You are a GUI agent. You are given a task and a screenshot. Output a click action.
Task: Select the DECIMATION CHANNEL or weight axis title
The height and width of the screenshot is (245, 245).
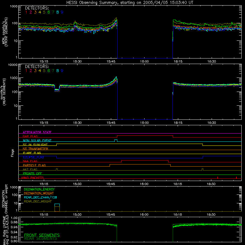(5, 199)
